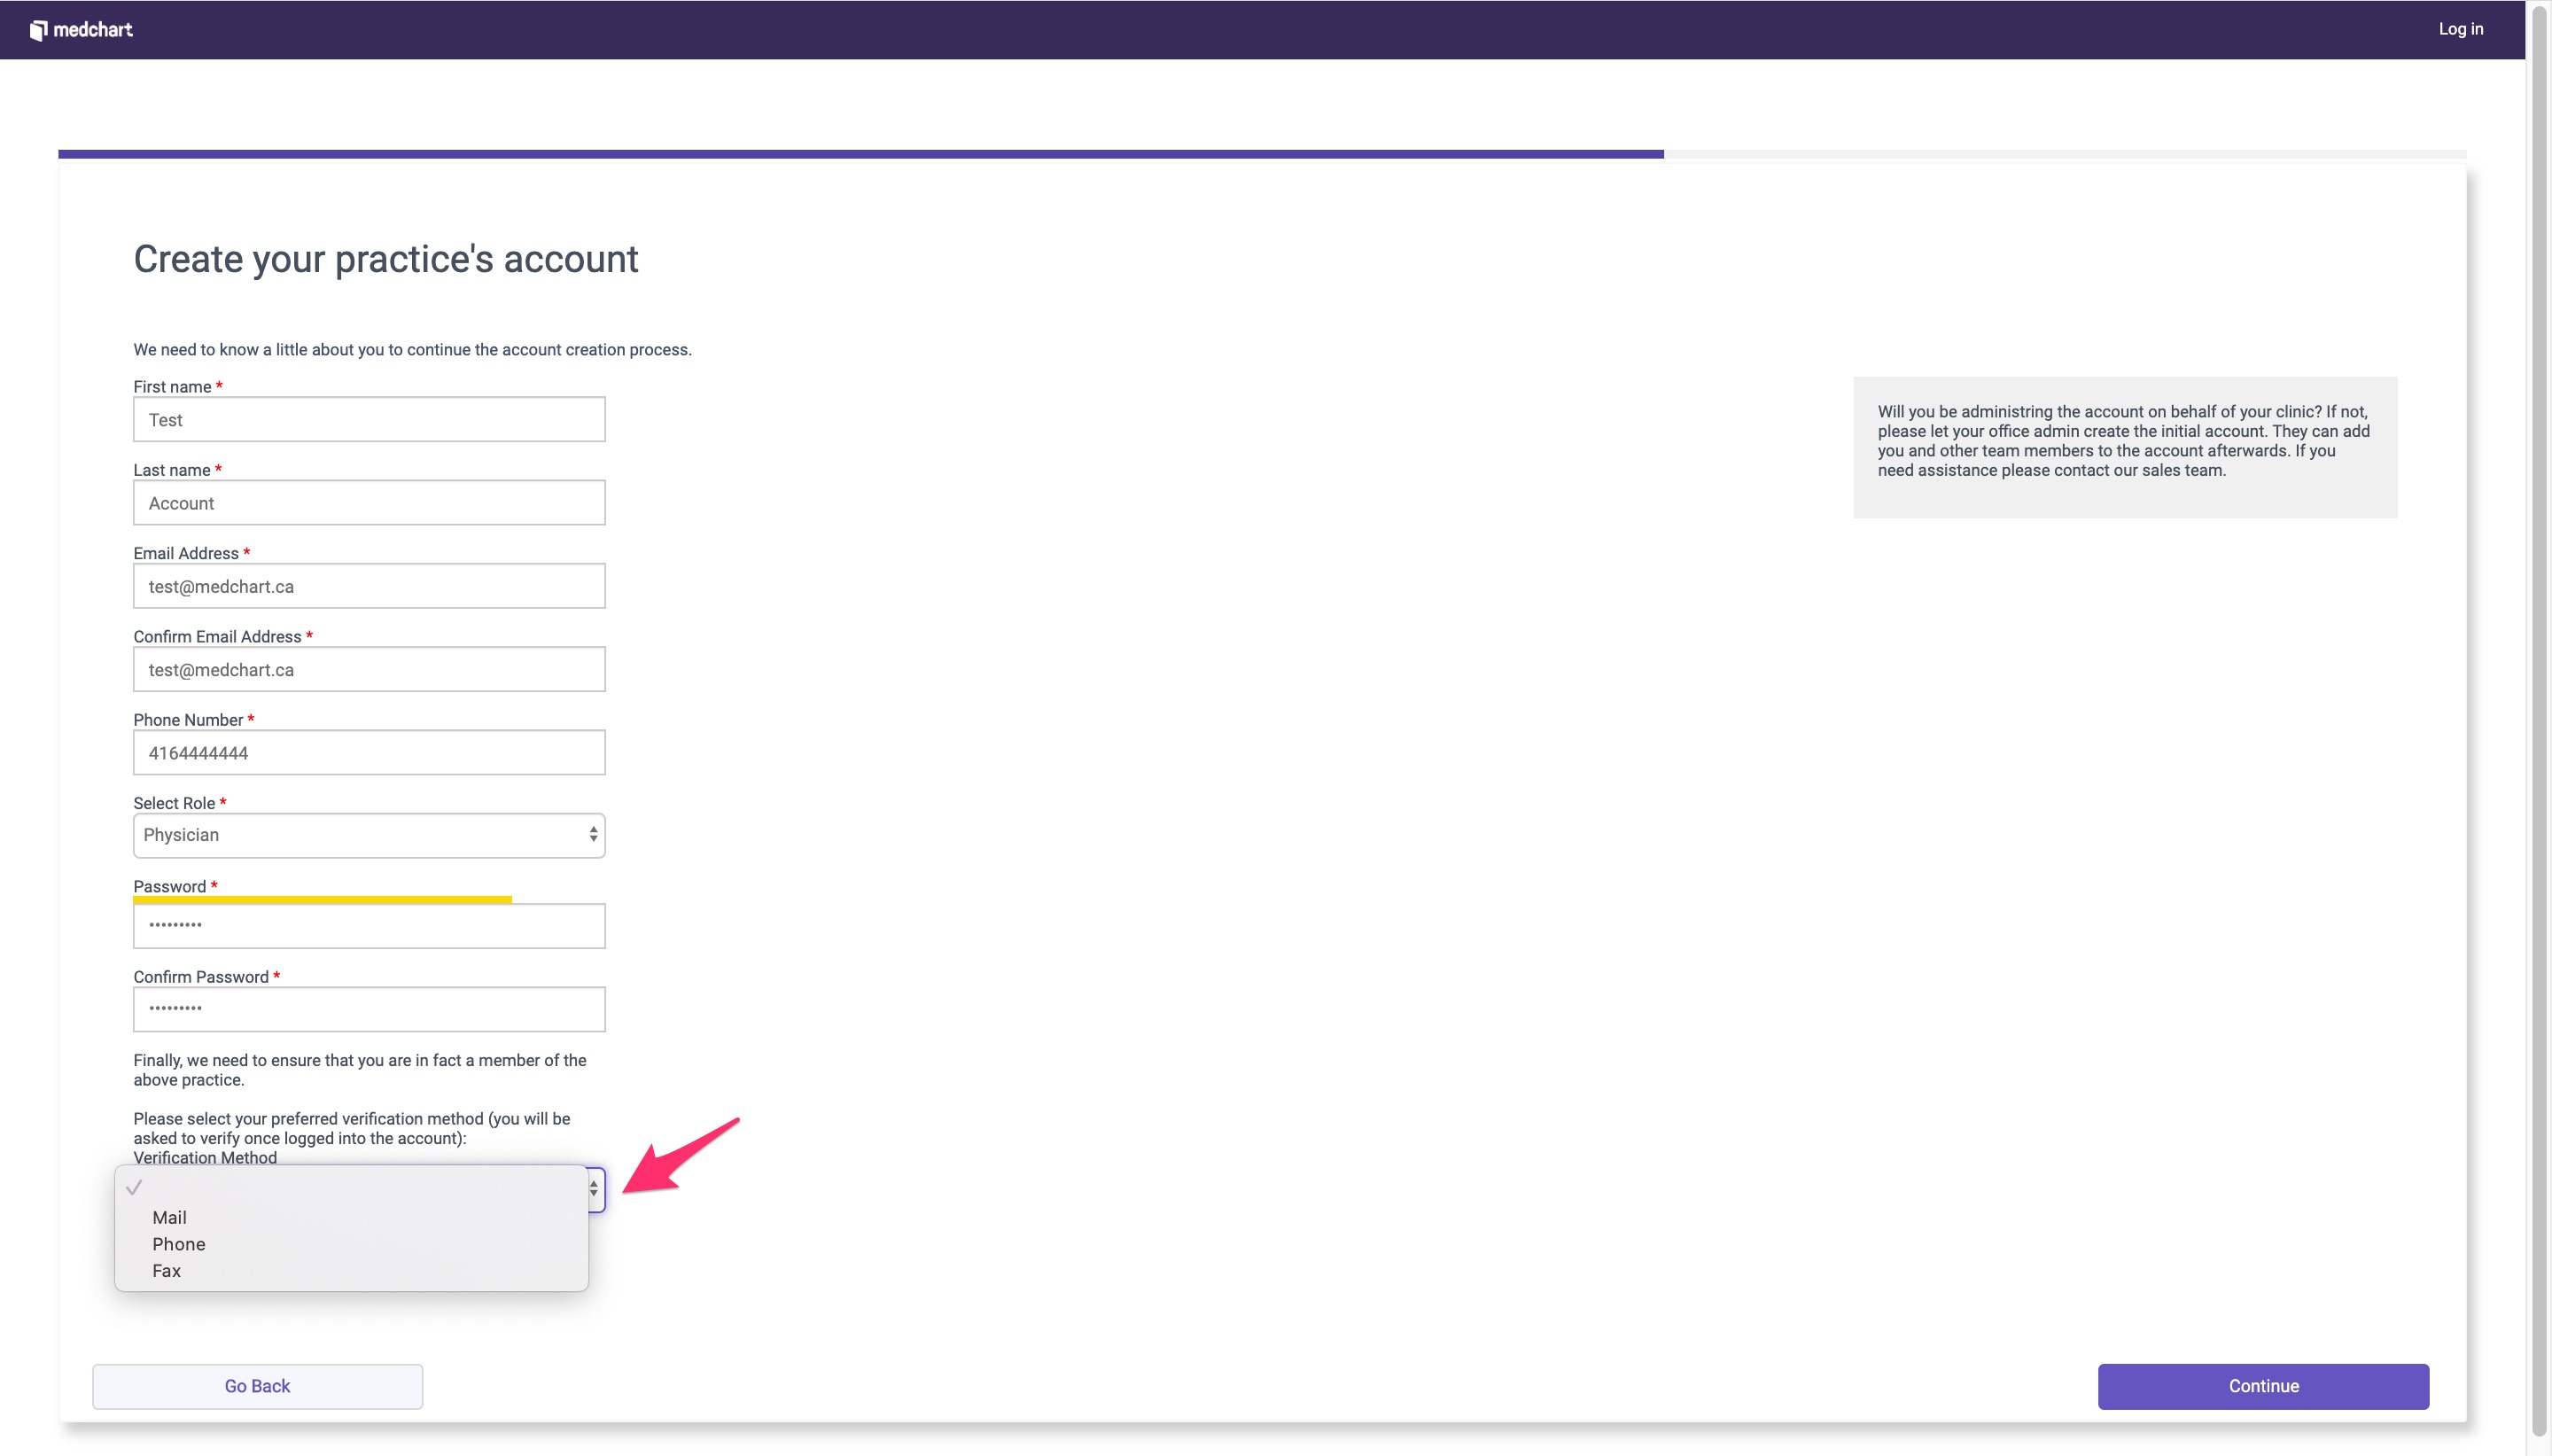Choose Phone verification method option
This screenshot has height=1456, width=2552.
tap(178, 1244)
